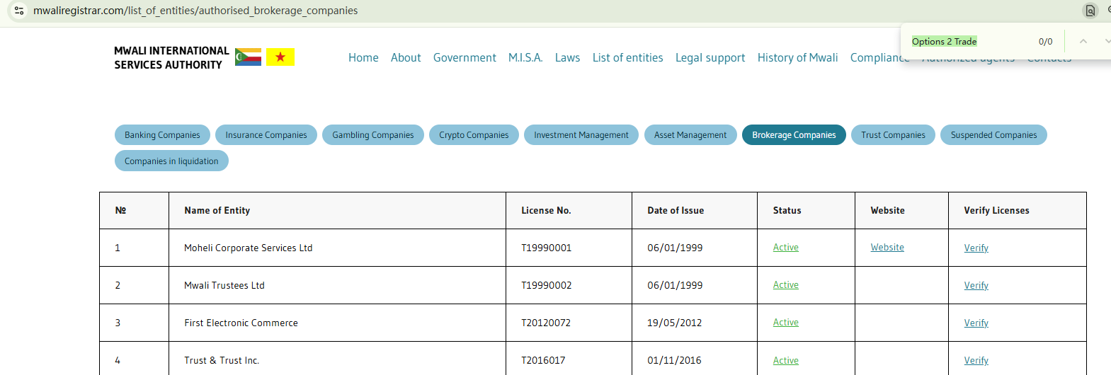Open History of Mwali page
Image resolution: width=1111 pixels, height=375 pixels.
(x=797, y=58)
